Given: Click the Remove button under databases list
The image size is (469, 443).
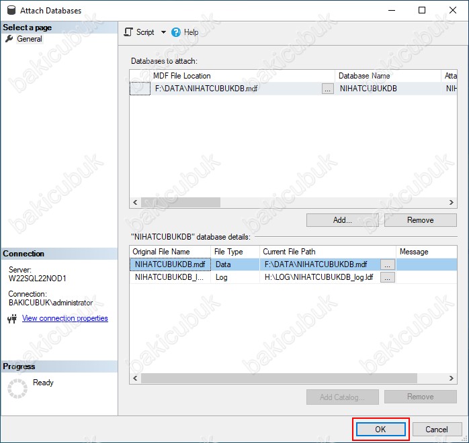Looking at the screenshot, I should point(420,220).
